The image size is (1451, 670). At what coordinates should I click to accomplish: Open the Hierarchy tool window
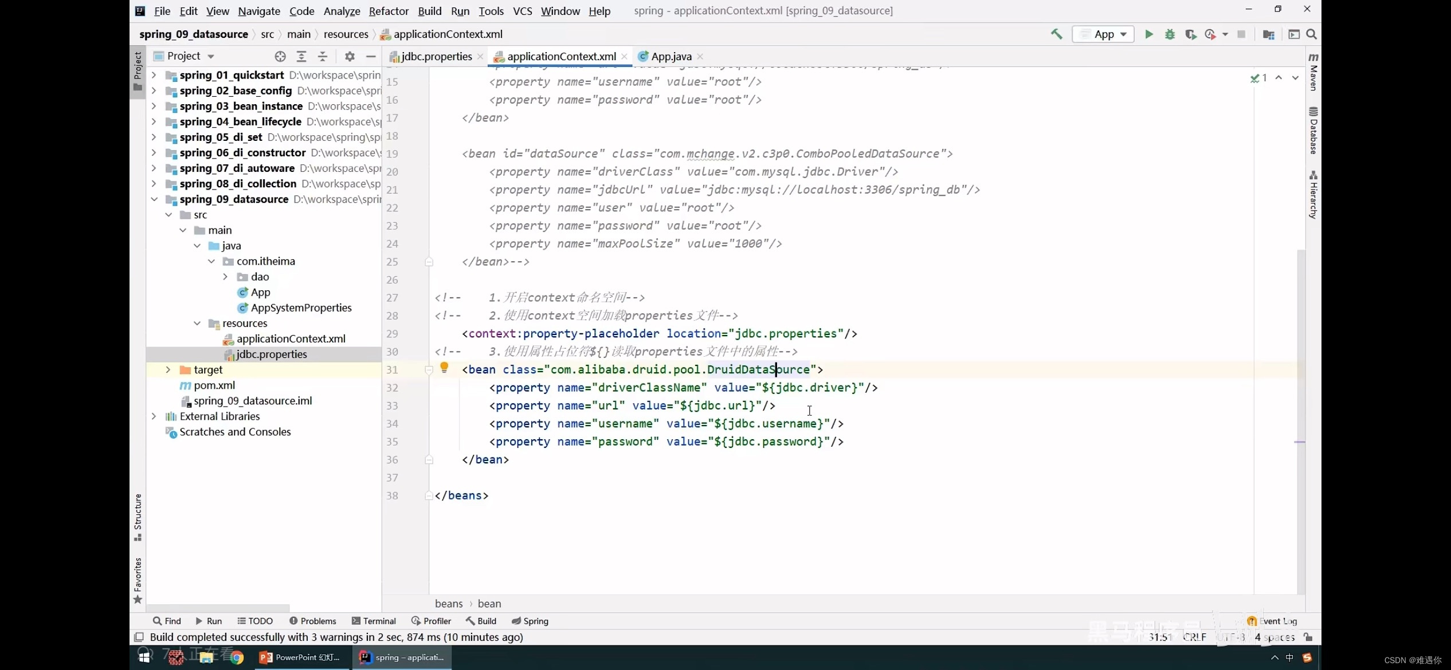(1313, 195)
